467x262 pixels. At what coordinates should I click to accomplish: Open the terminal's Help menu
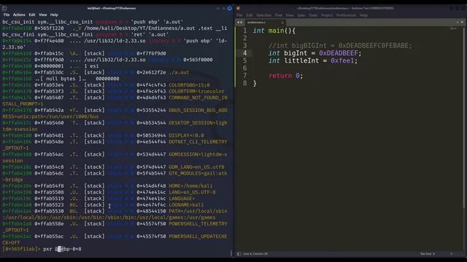54,15
